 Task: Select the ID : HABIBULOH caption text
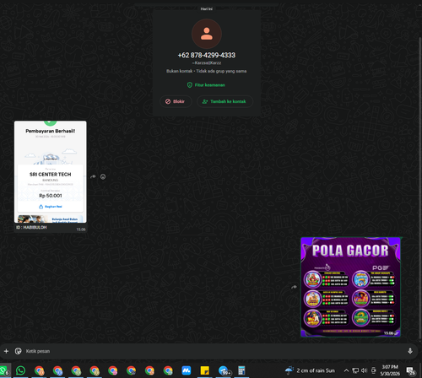[31, 227]
